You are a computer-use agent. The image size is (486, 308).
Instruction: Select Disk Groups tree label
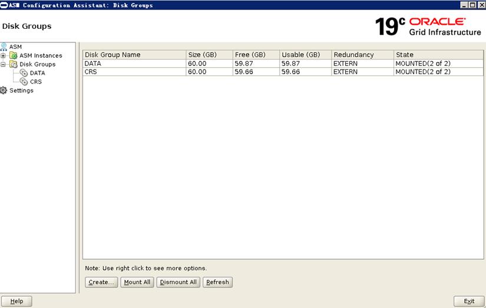click(38, 64)
